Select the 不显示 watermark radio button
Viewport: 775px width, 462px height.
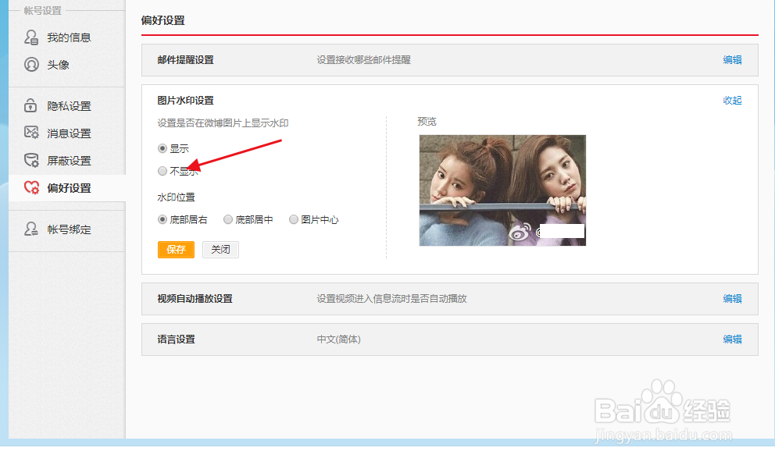coord(162,171)
